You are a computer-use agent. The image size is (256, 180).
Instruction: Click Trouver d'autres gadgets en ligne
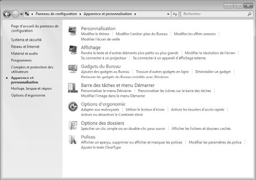[x=162, y=72]
